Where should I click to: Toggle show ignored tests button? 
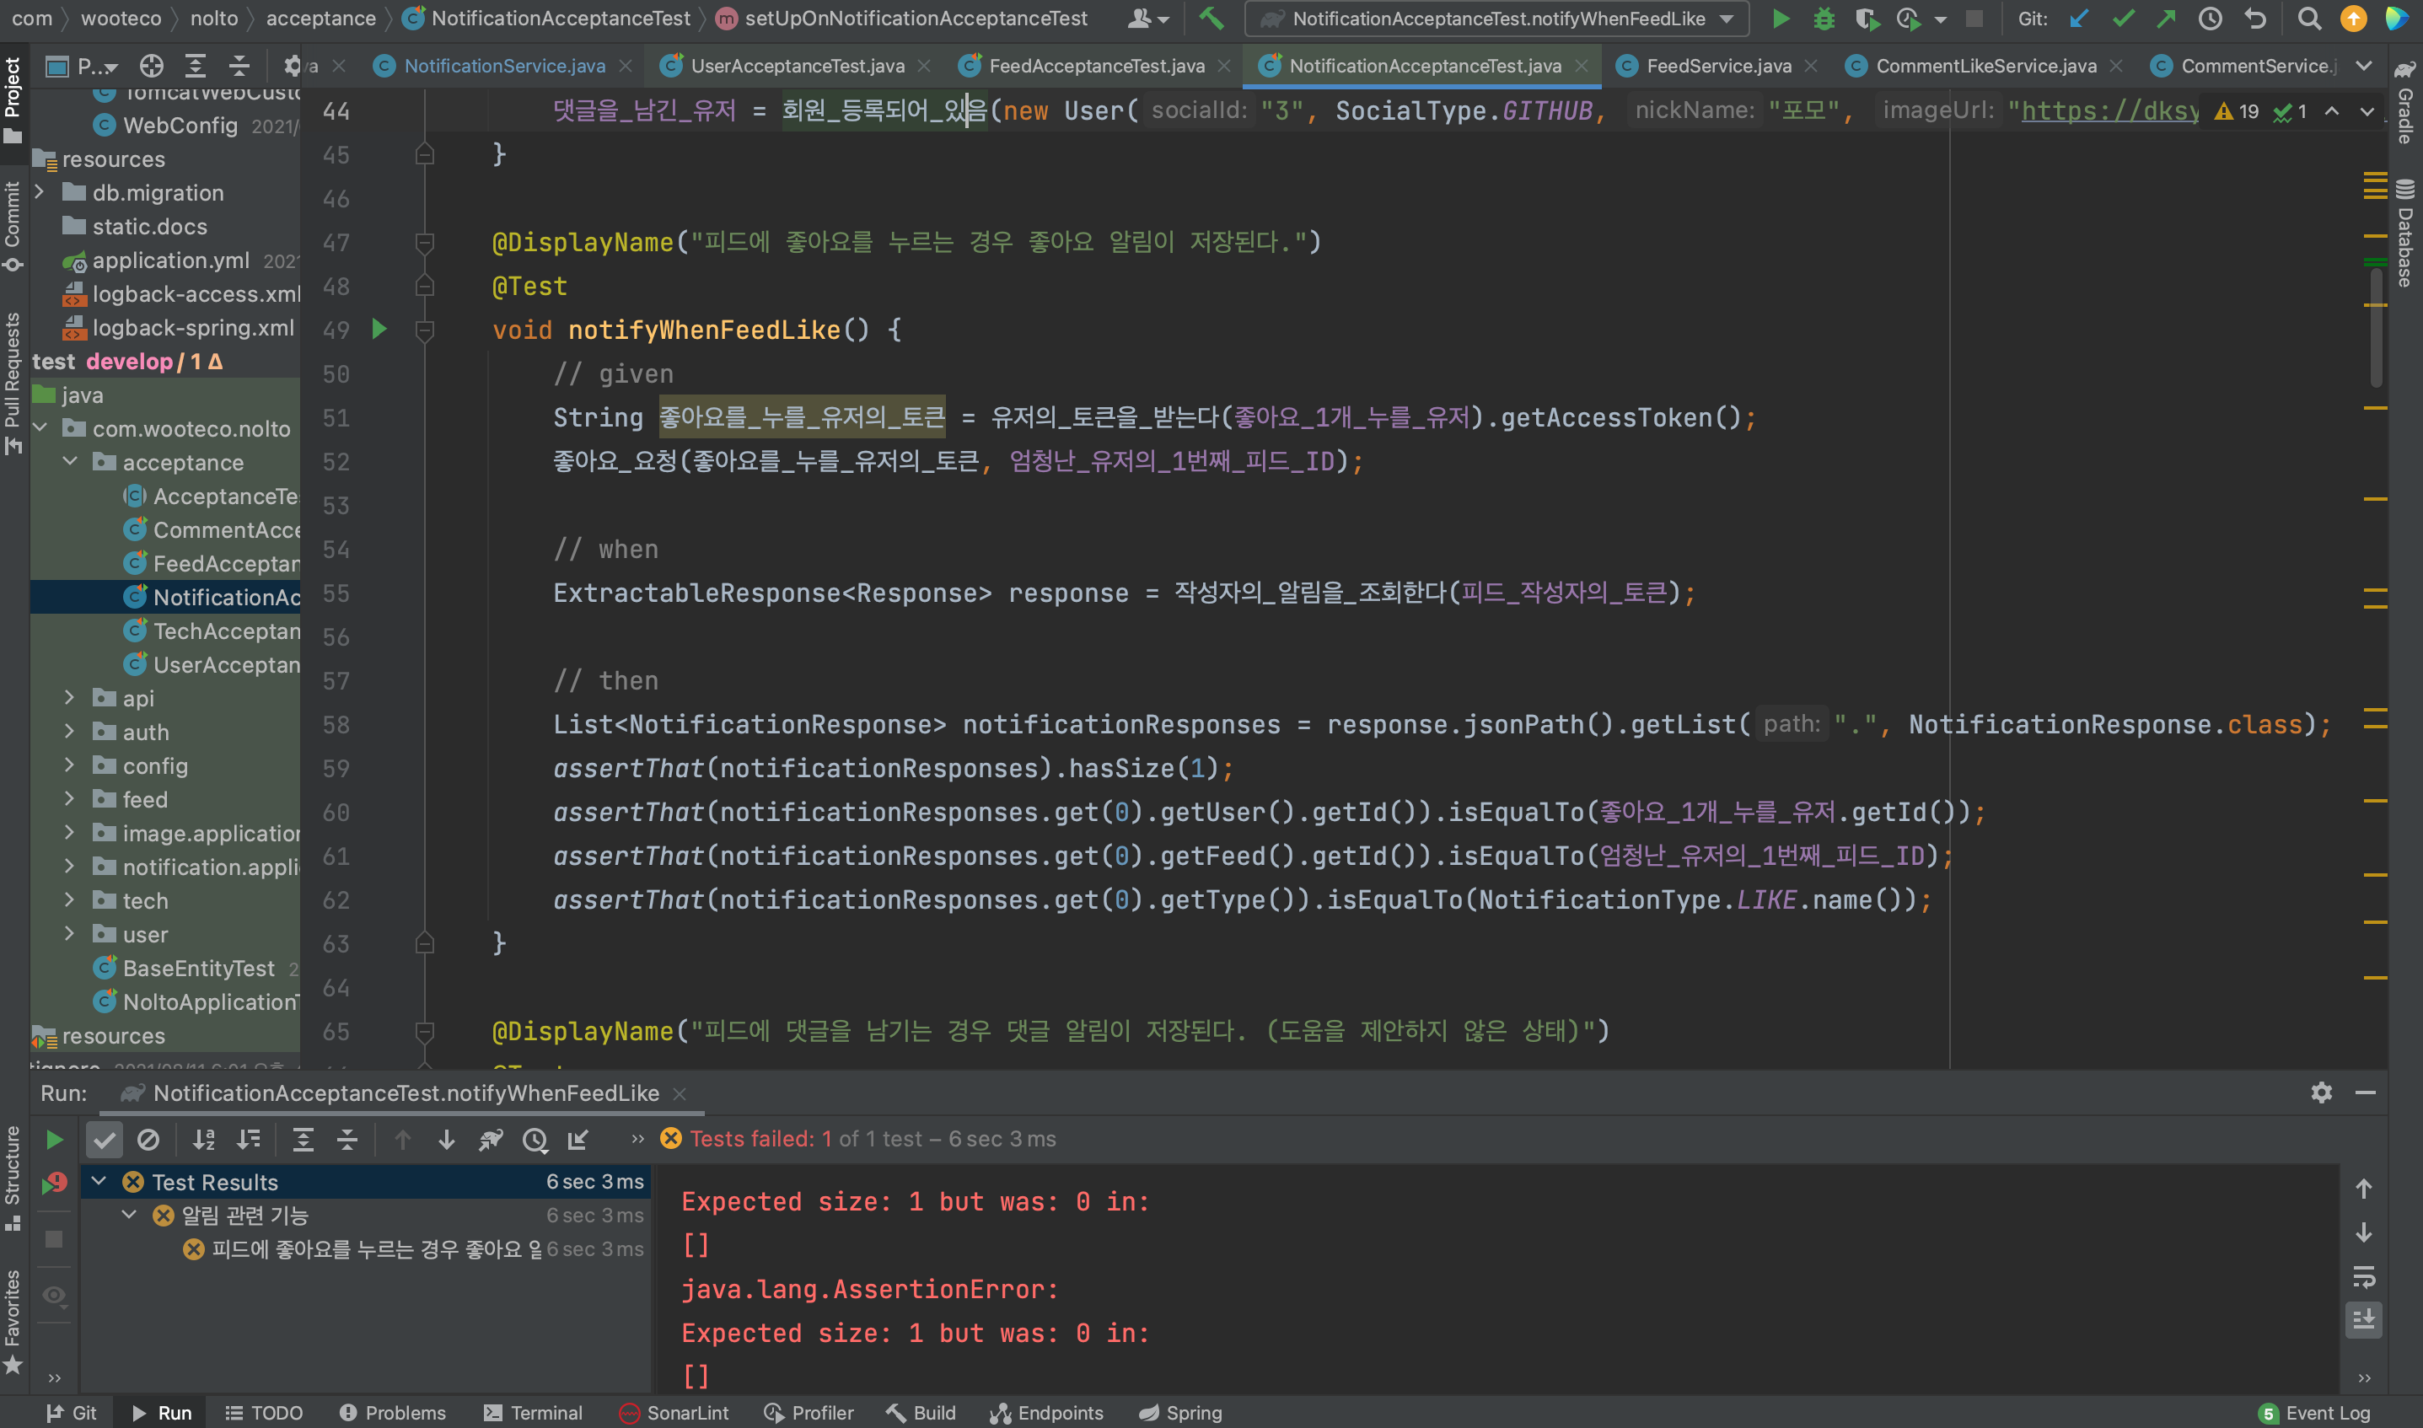(x=148, y=1141)
